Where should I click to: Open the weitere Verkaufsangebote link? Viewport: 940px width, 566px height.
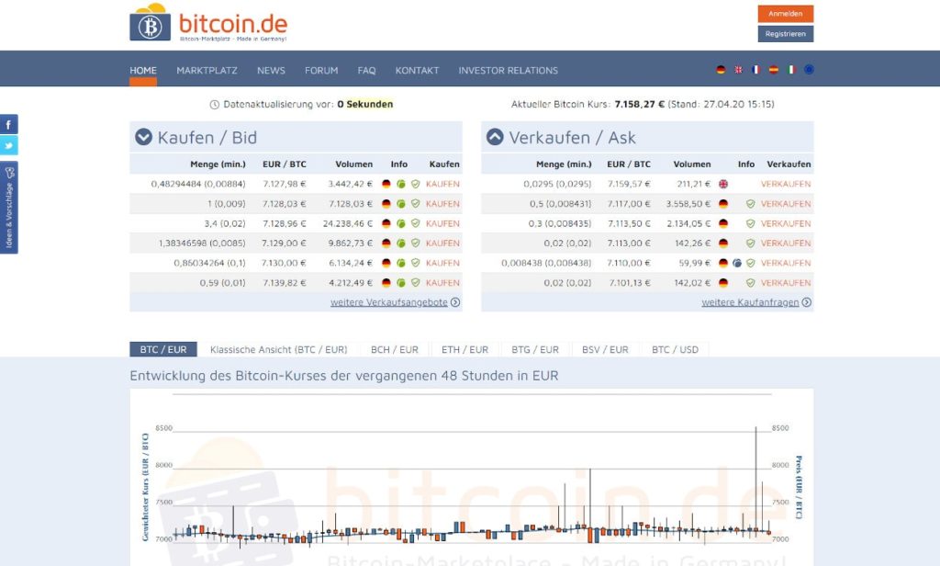[x=389, y=302]
